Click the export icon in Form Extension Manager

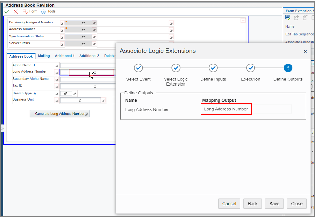click(x=296, y=17)
